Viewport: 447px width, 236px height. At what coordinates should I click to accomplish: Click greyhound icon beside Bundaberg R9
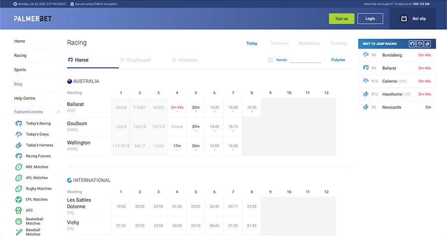click(366, 55)
